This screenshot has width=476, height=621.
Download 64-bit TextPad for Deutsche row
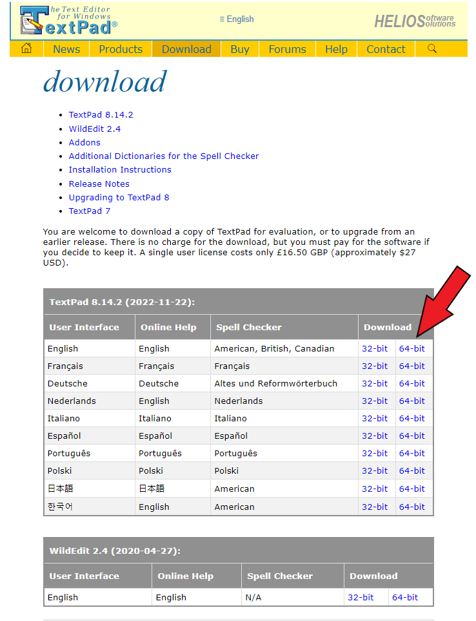412,383
